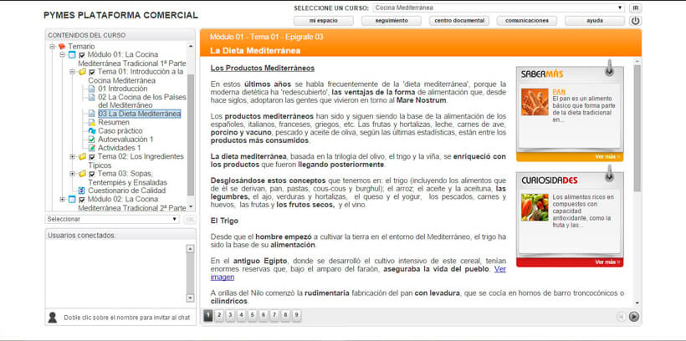Click the Tema 02 folder icon
686x341 pixels.
[82, 156]
